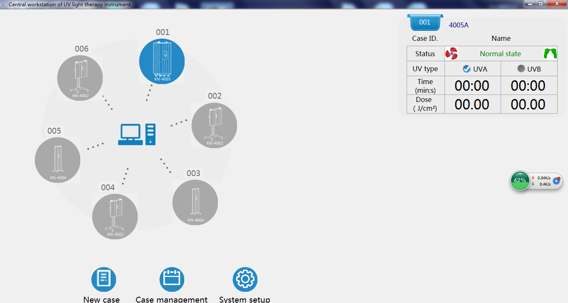Click the UVB time value 00:00
Image resolution: width=568 pixels, height=303 pixels.
[528, 86]
